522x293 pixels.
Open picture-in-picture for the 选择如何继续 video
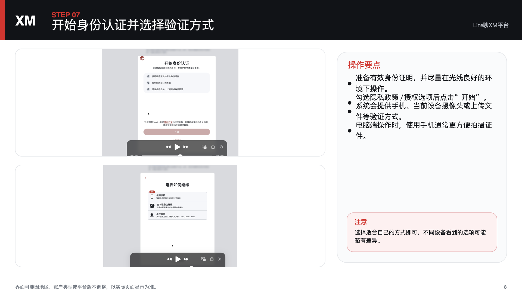[203, 259]
